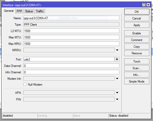The height and width of the screenshot is (121, 153).
Task: Focus the Data Channel field
Action: tap(71, 66)
